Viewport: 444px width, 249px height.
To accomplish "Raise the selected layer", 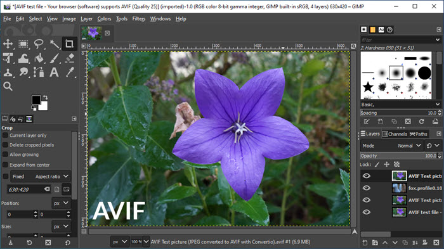I will (x=385, y=243).
